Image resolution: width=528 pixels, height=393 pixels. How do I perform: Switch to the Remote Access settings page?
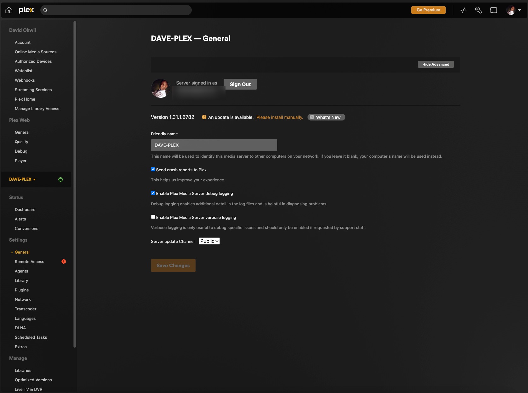pos(29,261)
